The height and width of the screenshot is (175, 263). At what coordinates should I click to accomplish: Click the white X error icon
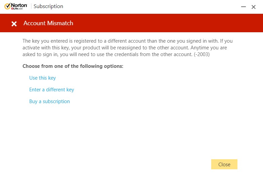(14, 24)
